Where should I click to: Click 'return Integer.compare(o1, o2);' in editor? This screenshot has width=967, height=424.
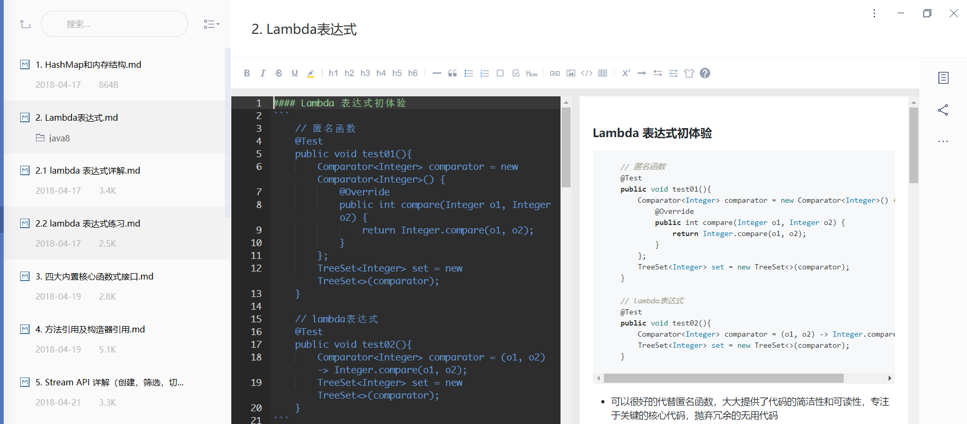(448, 230)
